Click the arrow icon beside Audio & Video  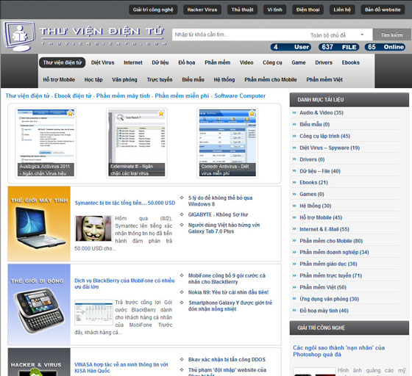click(x=294, y=113)
